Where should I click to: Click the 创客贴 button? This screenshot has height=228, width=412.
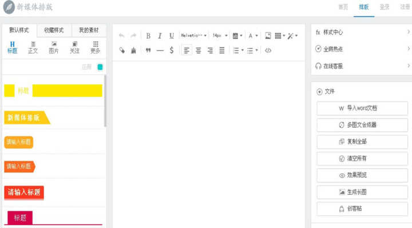coord(362,209)
